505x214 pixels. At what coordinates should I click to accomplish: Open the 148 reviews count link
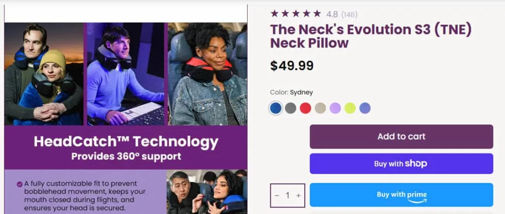pos(349,14)
